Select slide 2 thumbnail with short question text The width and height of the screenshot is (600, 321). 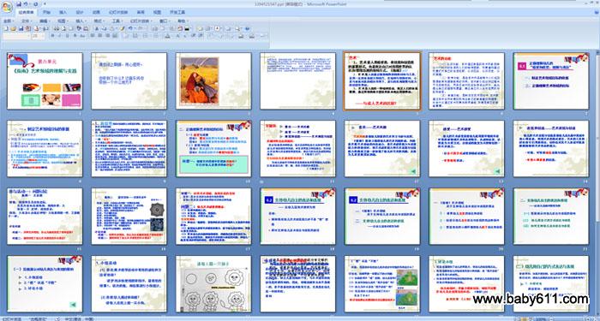point(129,81)
